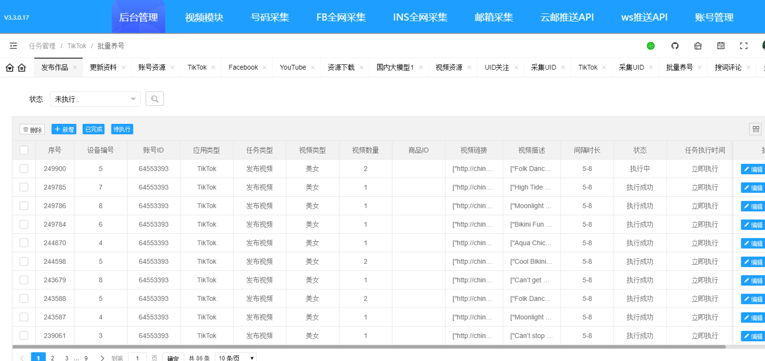The height and width of the screenshot is (361, 765).
Task: Click the page number jump input
Action: point(138,358)
